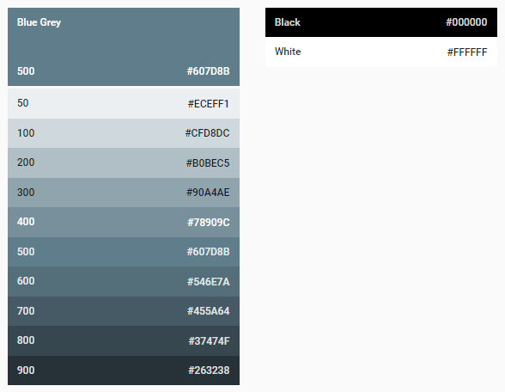Click the Blue Grey 900 swatch
Screen dimensions: 505x392
click(124, 370)
